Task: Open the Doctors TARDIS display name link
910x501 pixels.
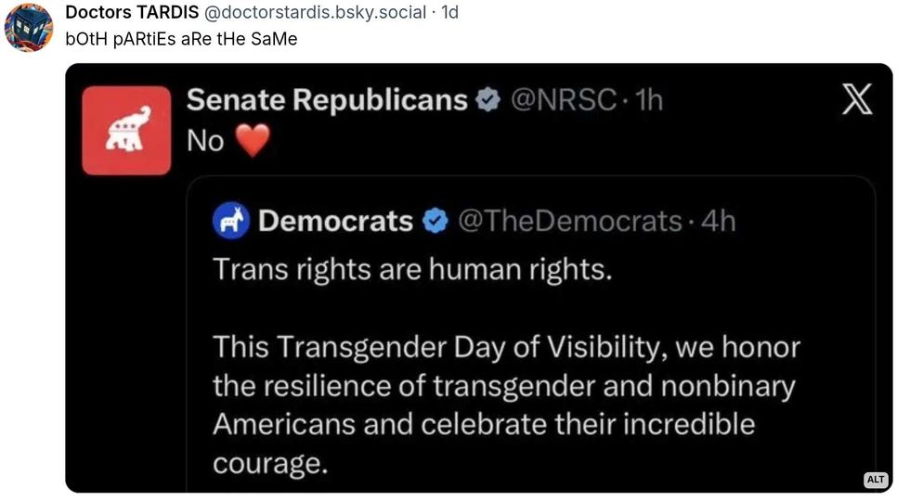Action: click(x=129, y=13)
